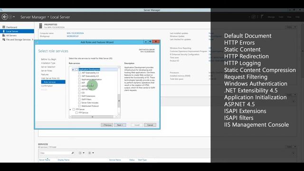Click the Previous button in the wizard
This screenshot has height=171, width=304.
(107, 125)
